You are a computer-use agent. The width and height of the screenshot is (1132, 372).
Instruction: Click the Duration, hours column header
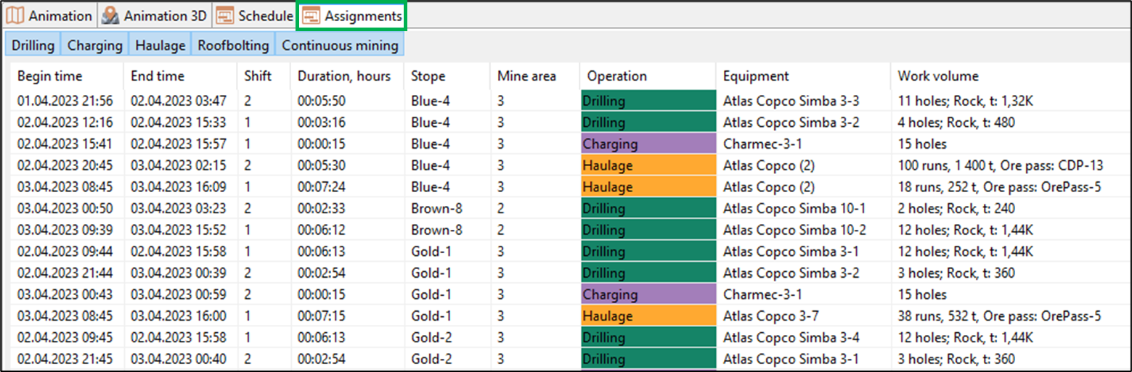[344, 76]
